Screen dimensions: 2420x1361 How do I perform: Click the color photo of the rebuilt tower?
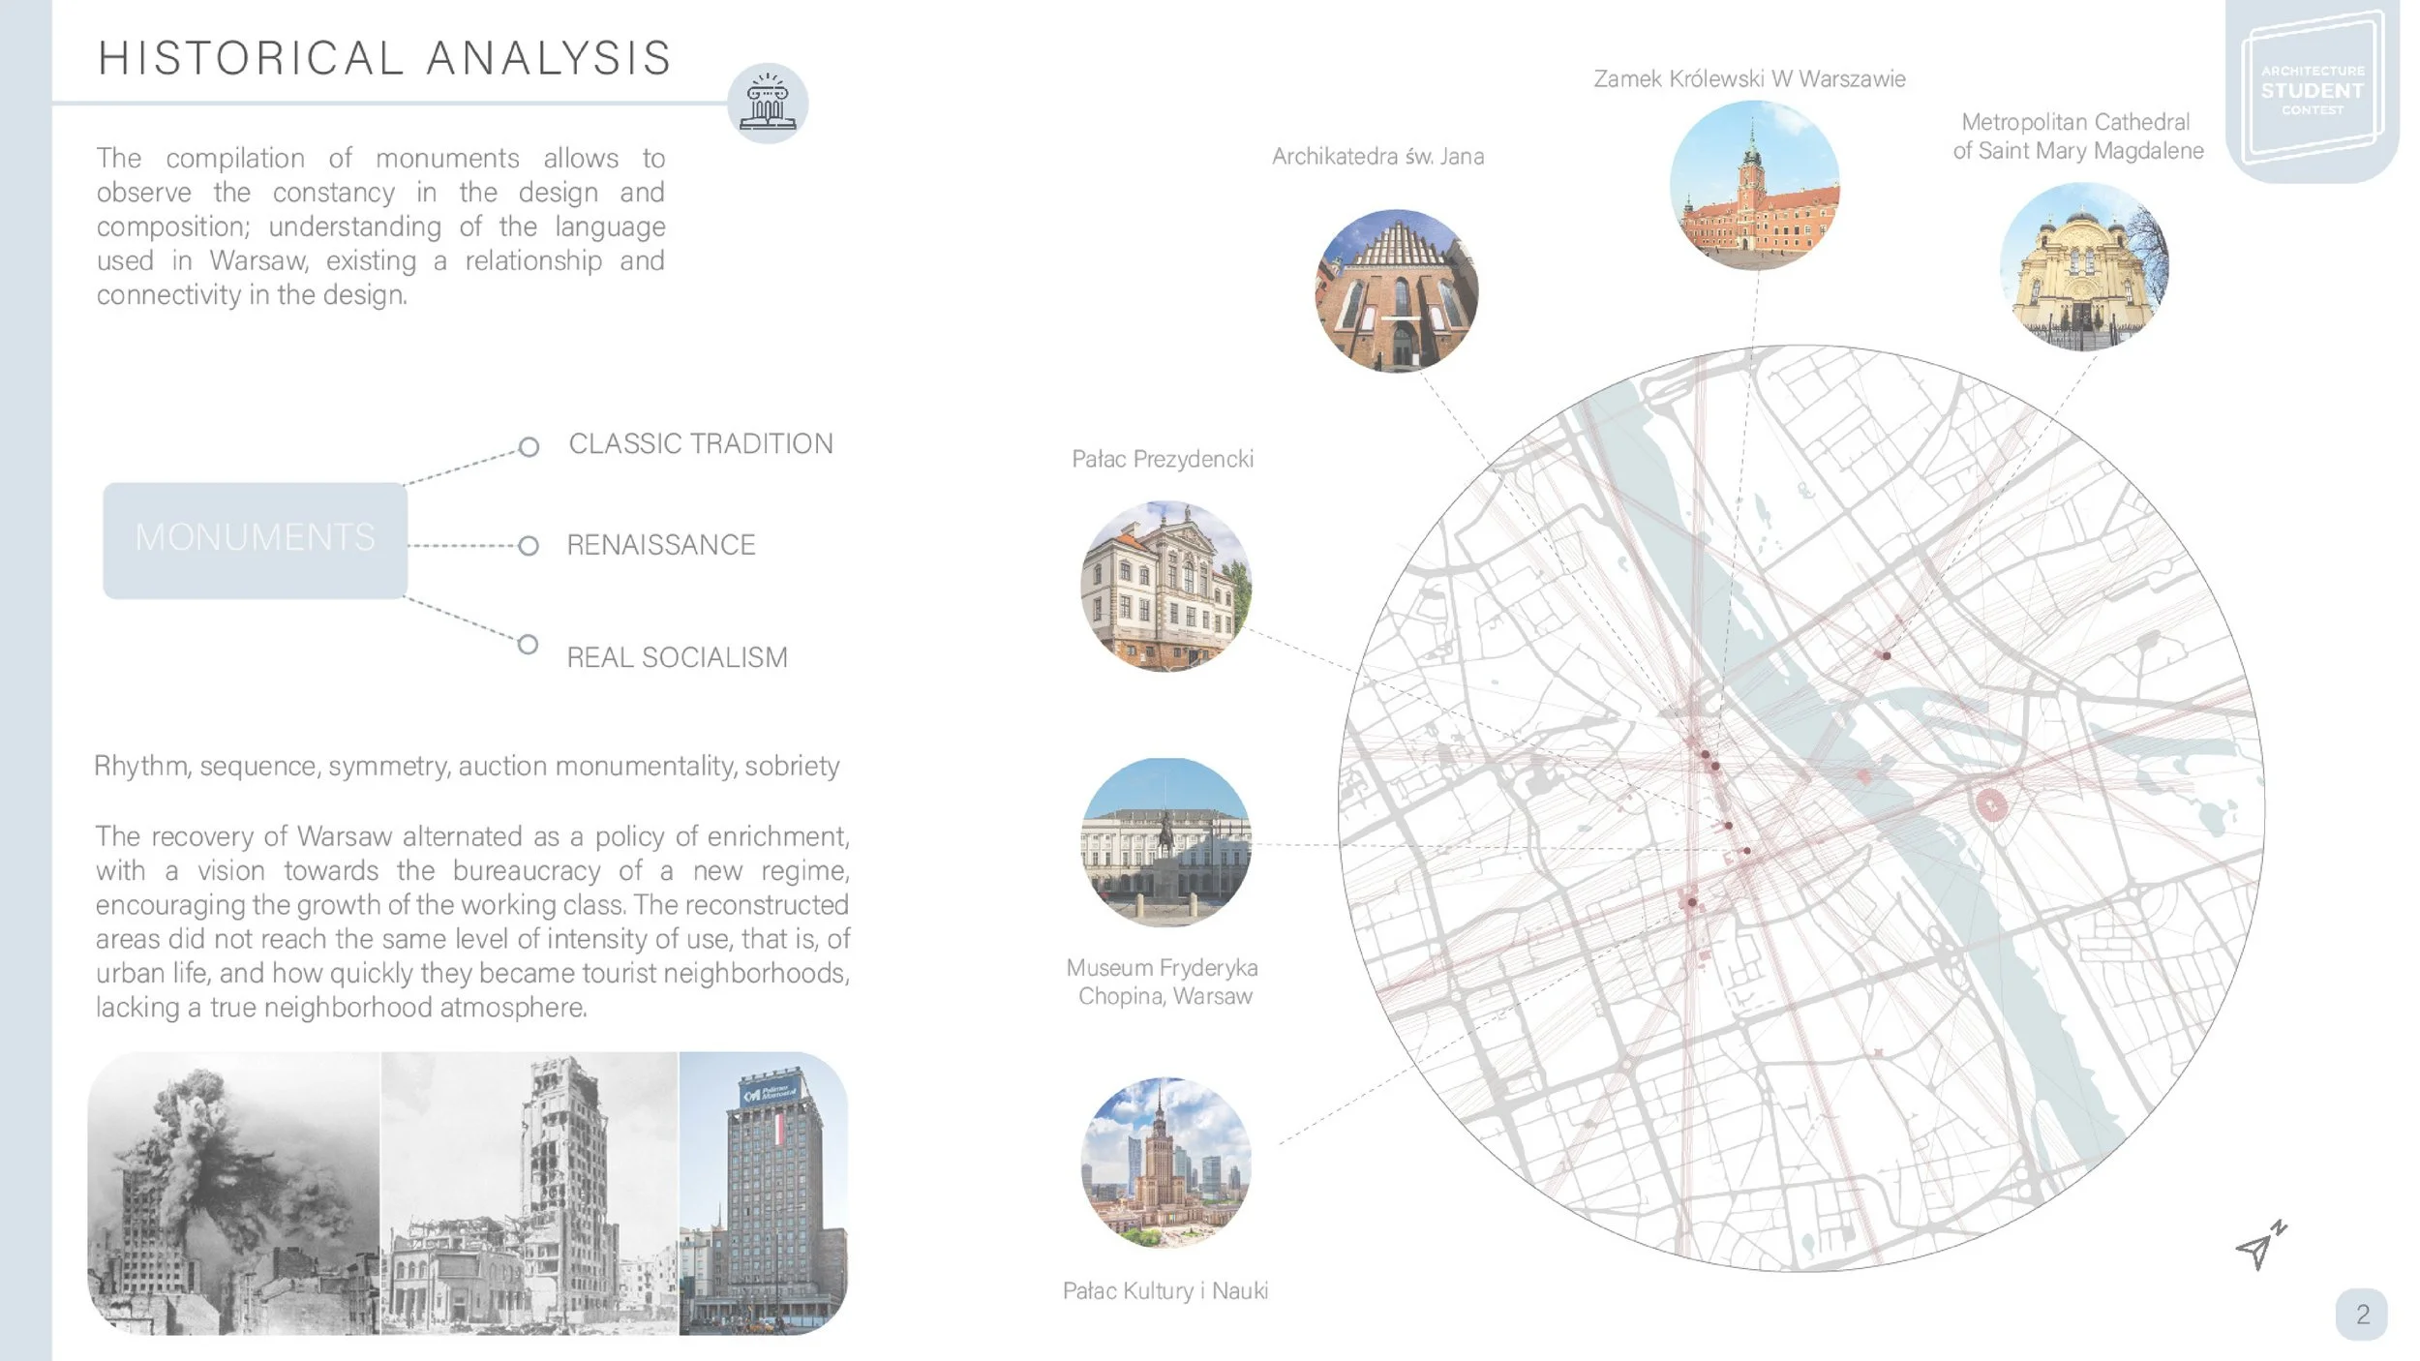click(764, 1194)
